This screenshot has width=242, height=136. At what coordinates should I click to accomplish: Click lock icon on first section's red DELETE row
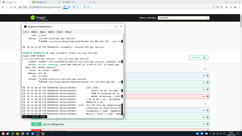click(208, 96)
